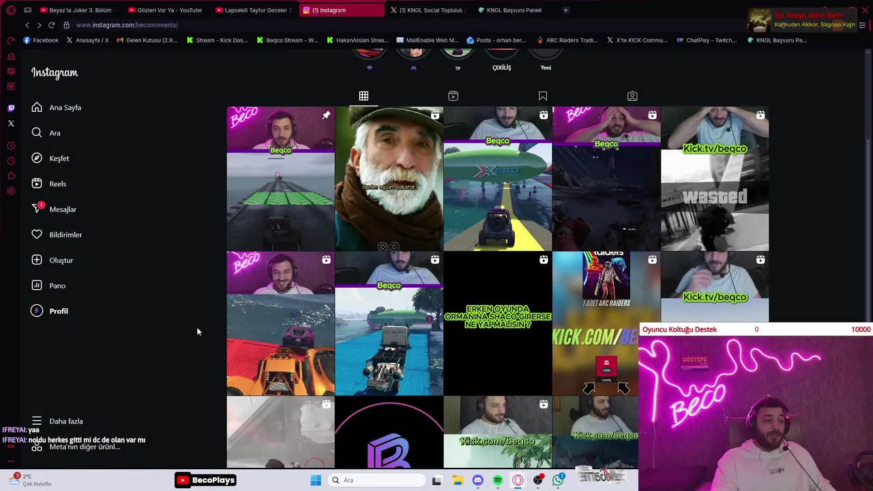Open the Ara search in Instagram sidebar
This screenshot has height=491, width=873.
46,133
